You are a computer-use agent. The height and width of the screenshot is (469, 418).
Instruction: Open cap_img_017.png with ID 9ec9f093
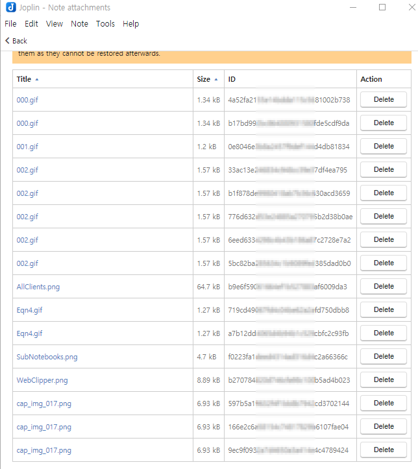pos(43,450)
